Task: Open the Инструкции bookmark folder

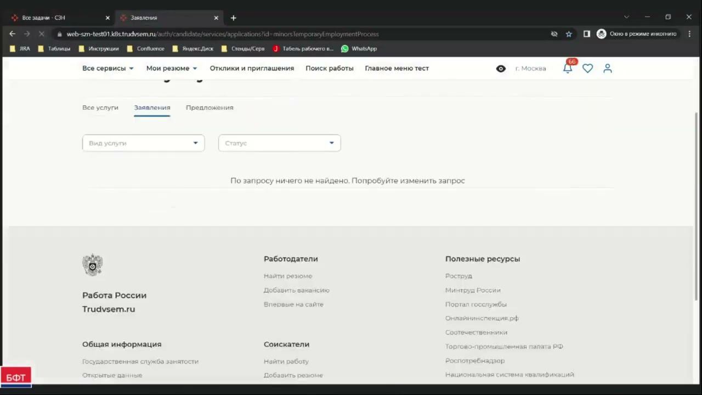Action: tap(99, 48)
